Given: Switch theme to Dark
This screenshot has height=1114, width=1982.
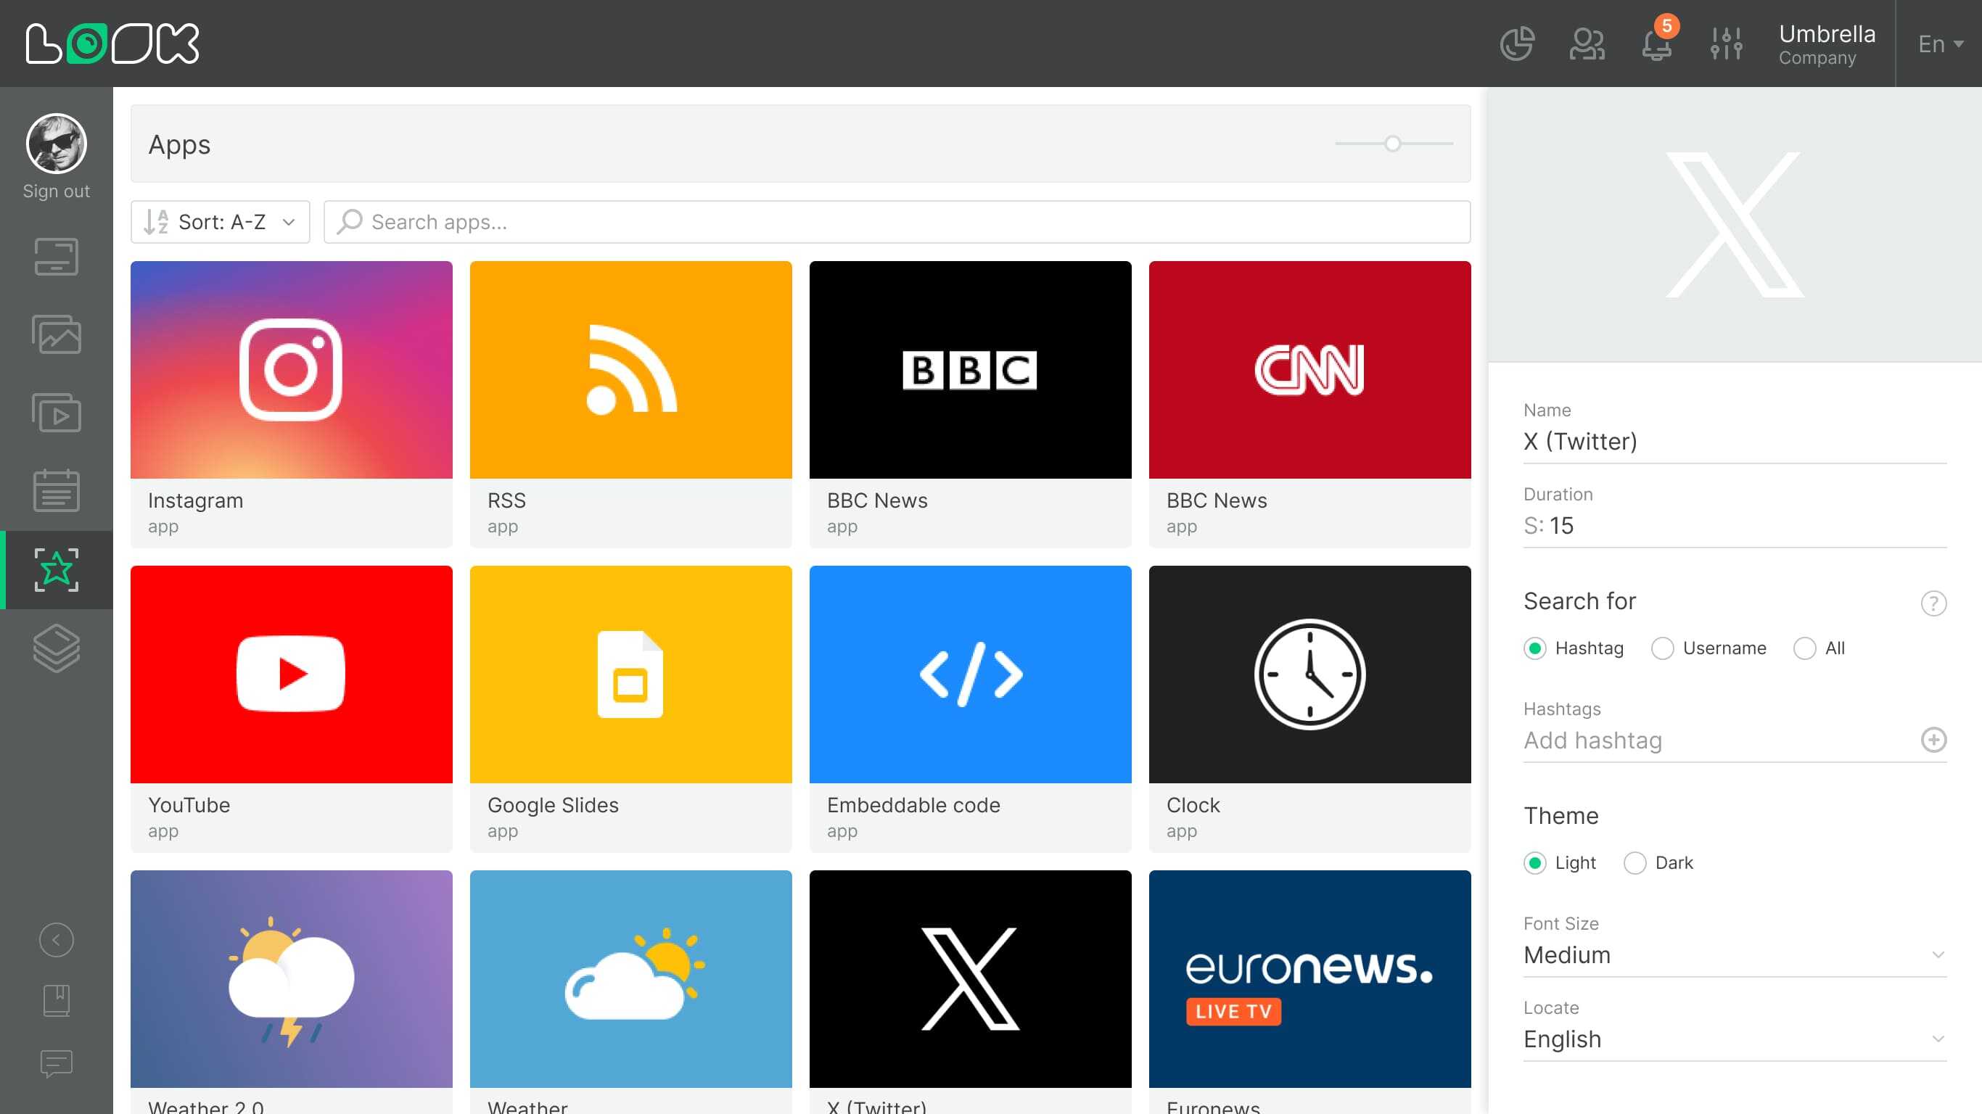Looking at the screenshot, I should click(1634, 863).
